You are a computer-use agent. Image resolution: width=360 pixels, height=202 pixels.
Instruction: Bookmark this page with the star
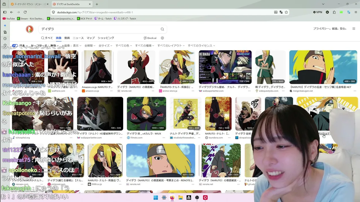pos(286,12)
